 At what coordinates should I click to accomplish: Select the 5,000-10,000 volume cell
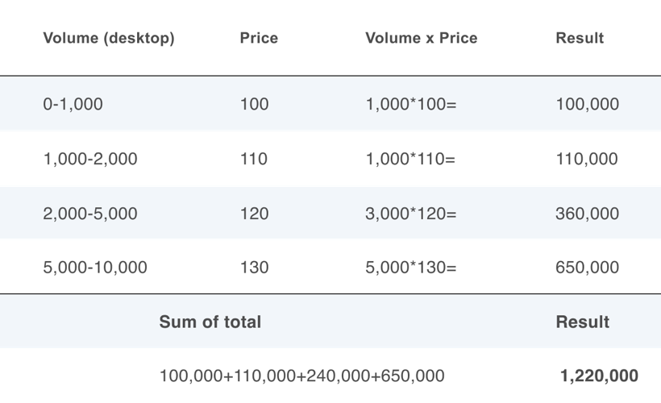click(x=95, y=268)
